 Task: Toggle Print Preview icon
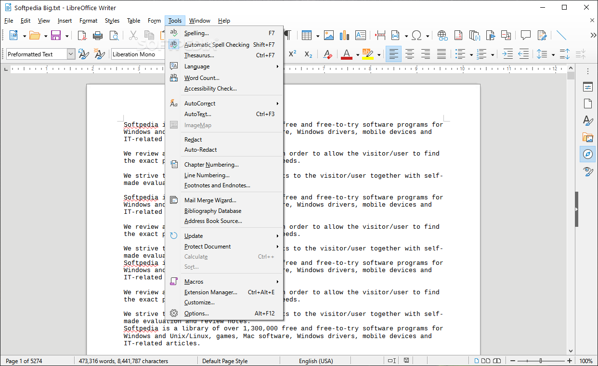[114, 35]
